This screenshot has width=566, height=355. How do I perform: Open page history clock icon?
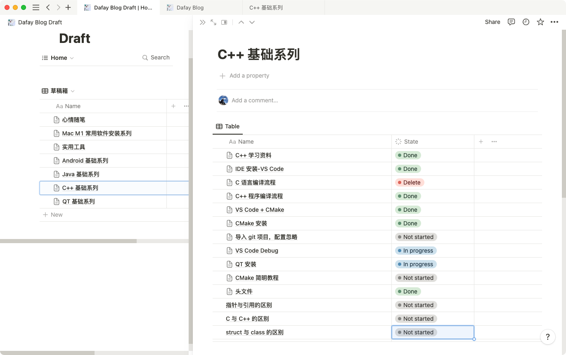pyautogui.click(x=526, y=22)
